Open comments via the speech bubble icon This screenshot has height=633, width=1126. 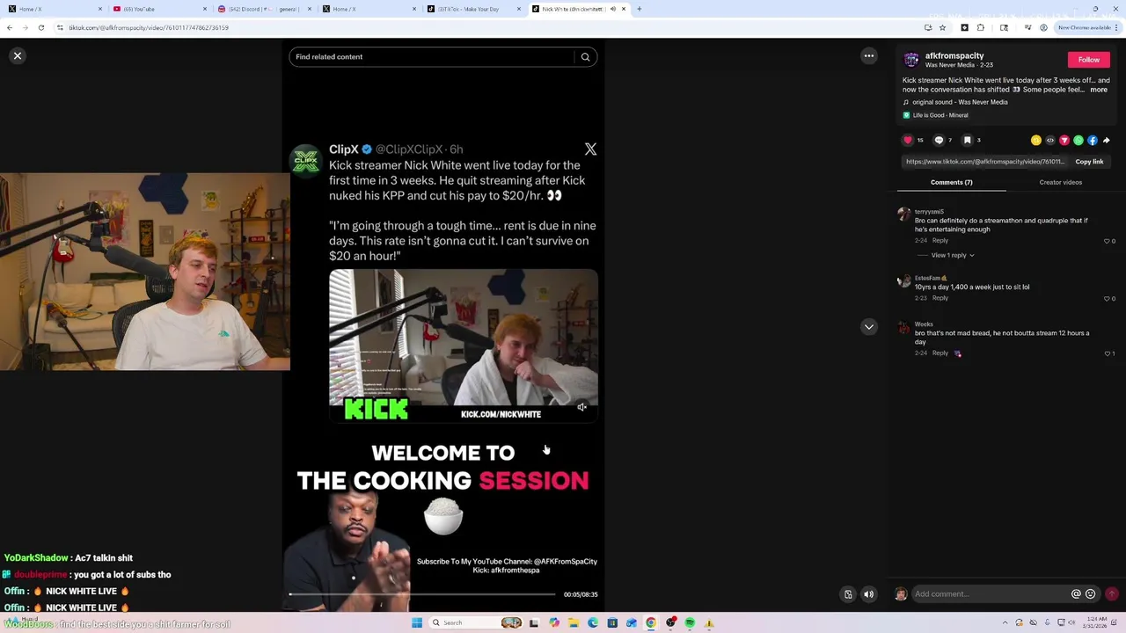[x=939, y=140]
